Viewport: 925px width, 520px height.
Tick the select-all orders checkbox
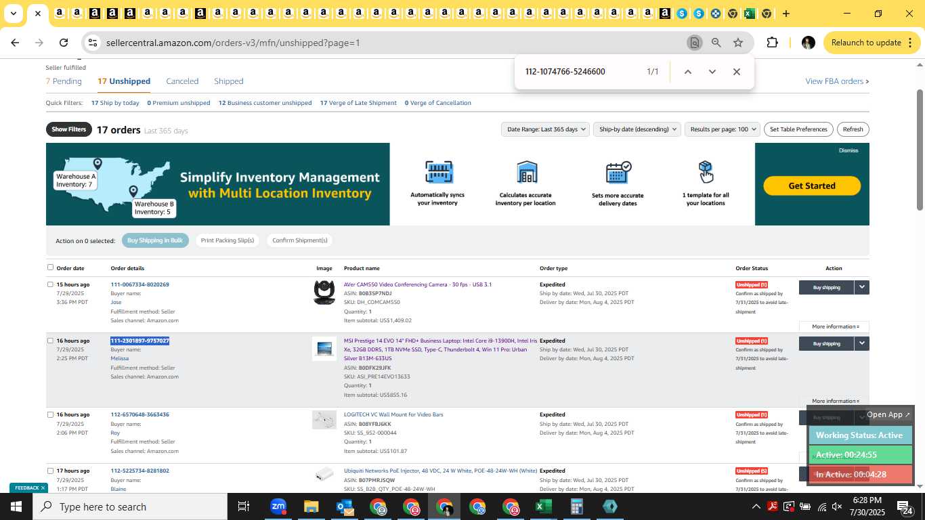tap(50, 267)
